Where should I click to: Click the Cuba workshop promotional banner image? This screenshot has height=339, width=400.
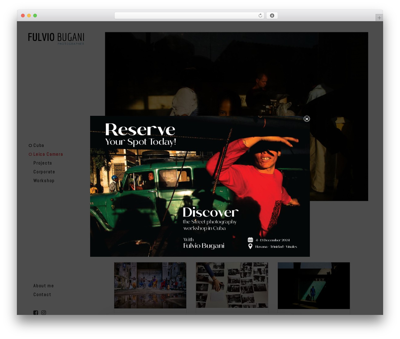[200, 186]
